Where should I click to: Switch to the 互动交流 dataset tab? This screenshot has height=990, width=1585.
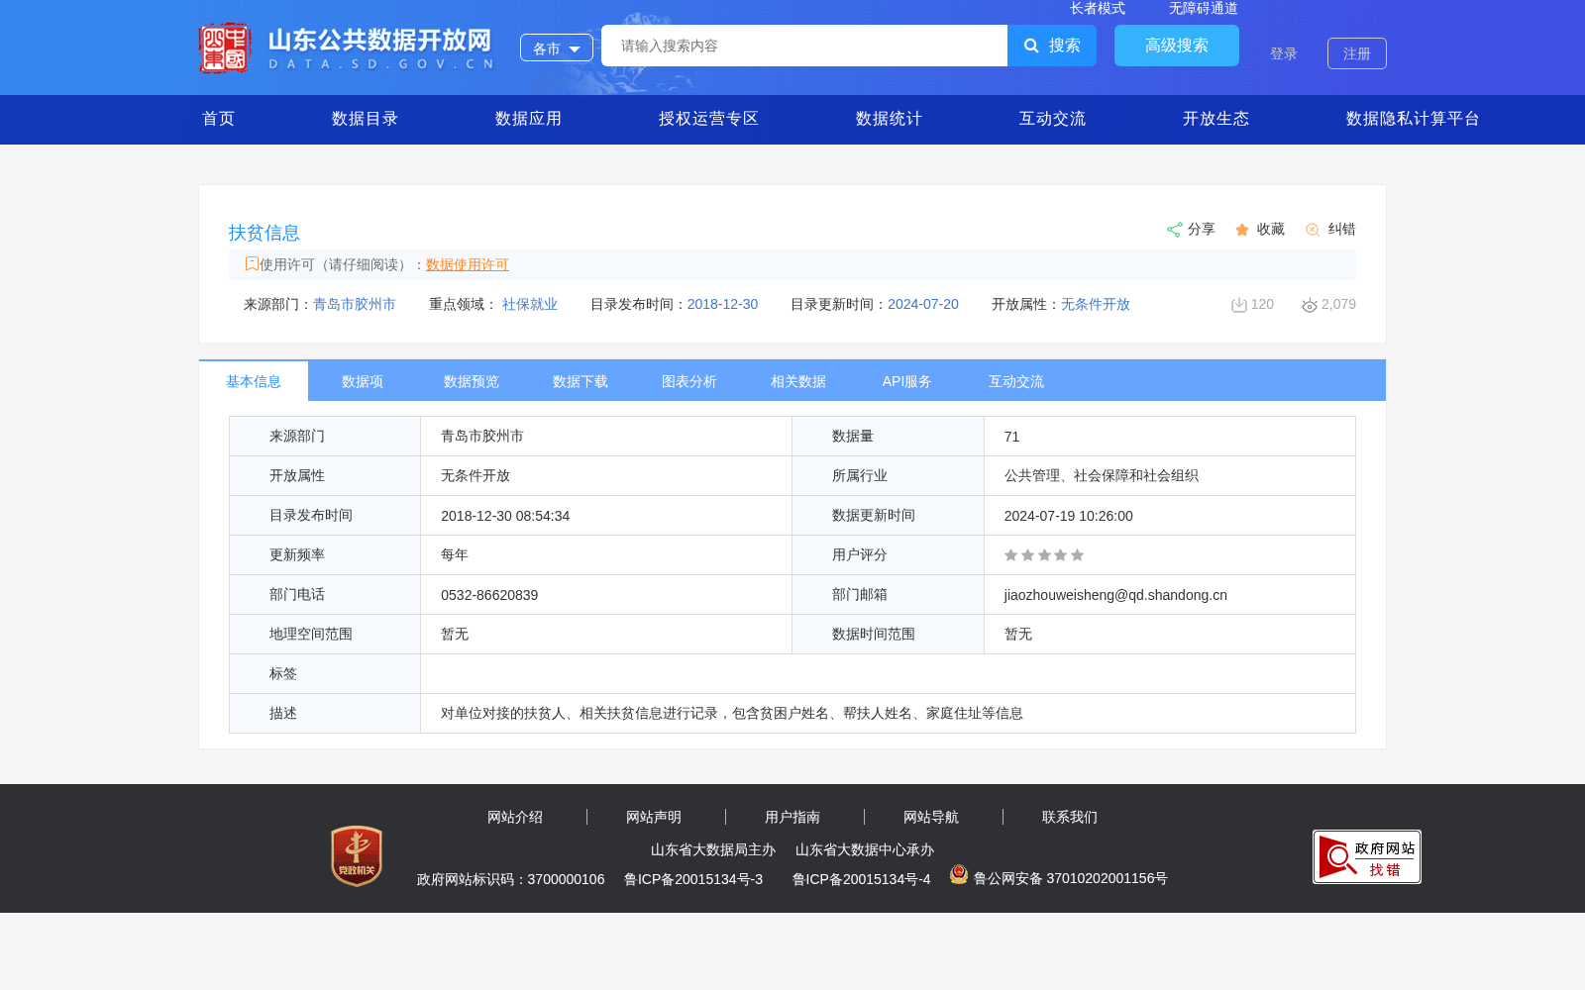pos(1016,381)
